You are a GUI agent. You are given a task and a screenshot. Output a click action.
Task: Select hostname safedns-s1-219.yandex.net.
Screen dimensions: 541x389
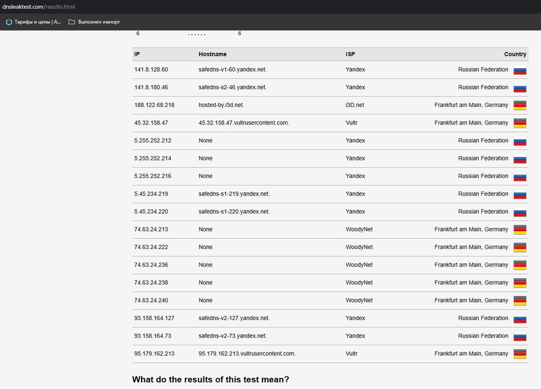click(x=234, y=194)
